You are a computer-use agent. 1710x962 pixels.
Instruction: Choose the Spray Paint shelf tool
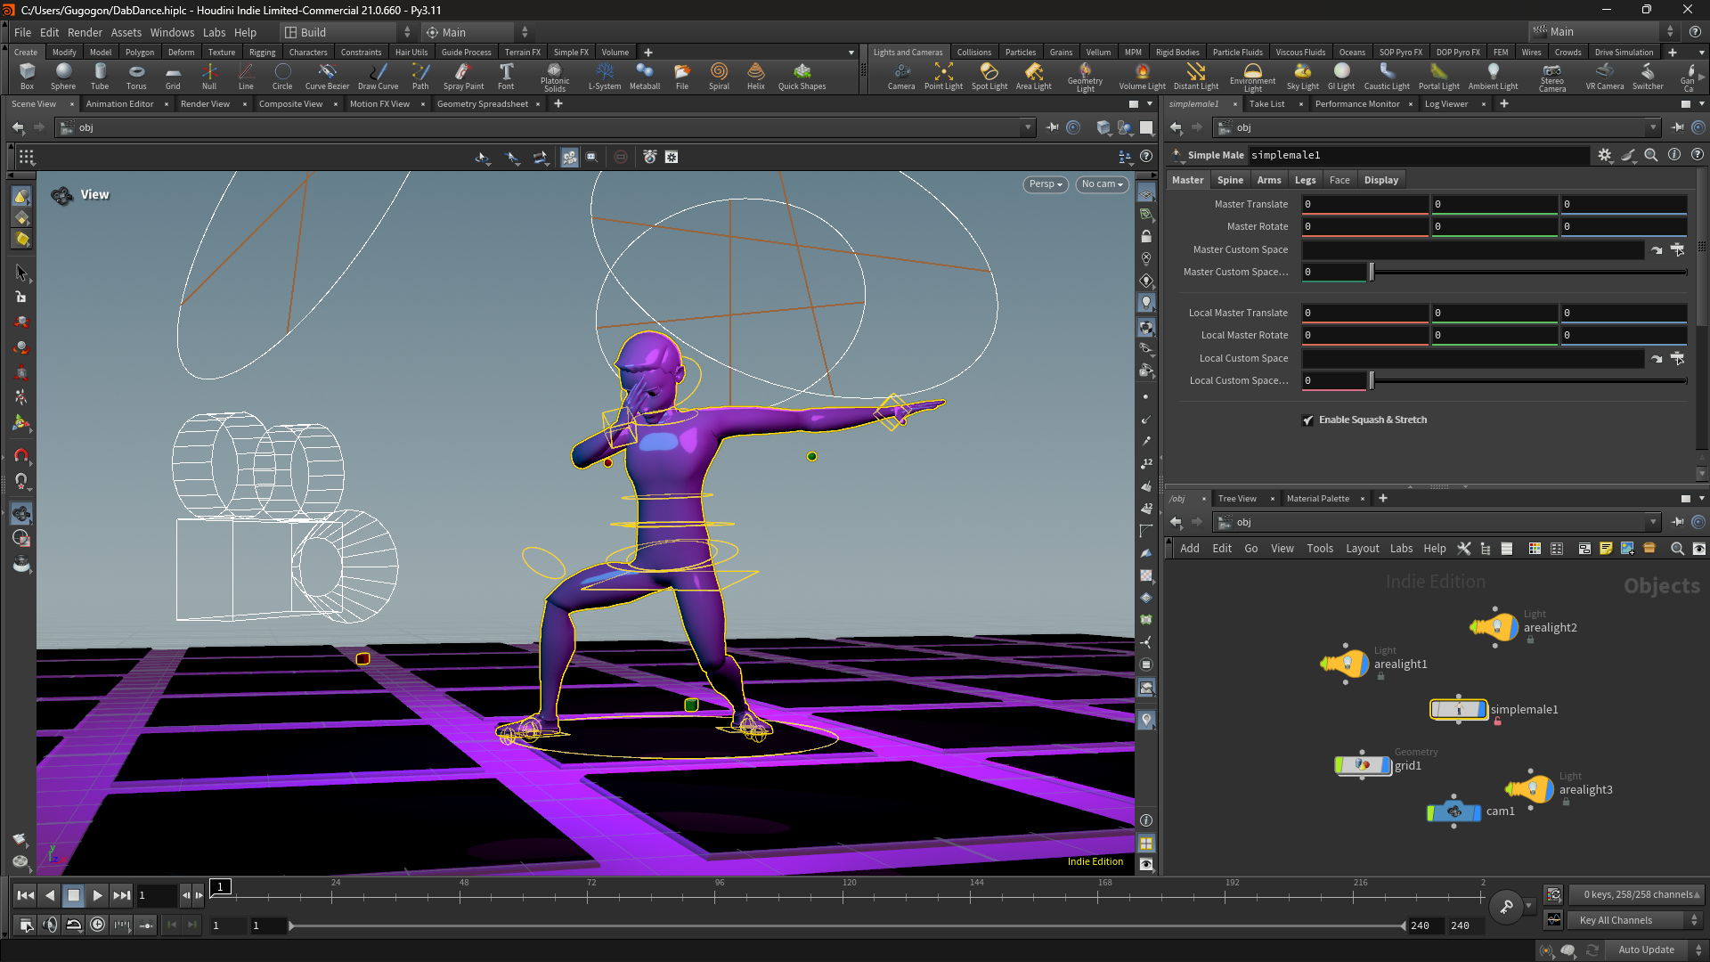coord(463,77)
